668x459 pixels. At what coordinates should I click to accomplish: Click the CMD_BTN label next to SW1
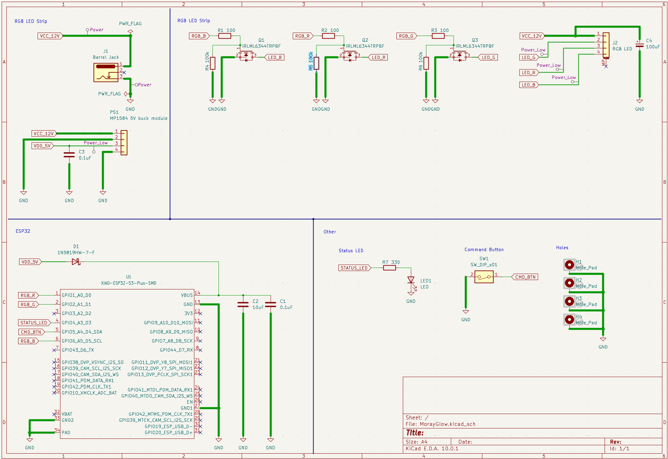click(525, 277)
